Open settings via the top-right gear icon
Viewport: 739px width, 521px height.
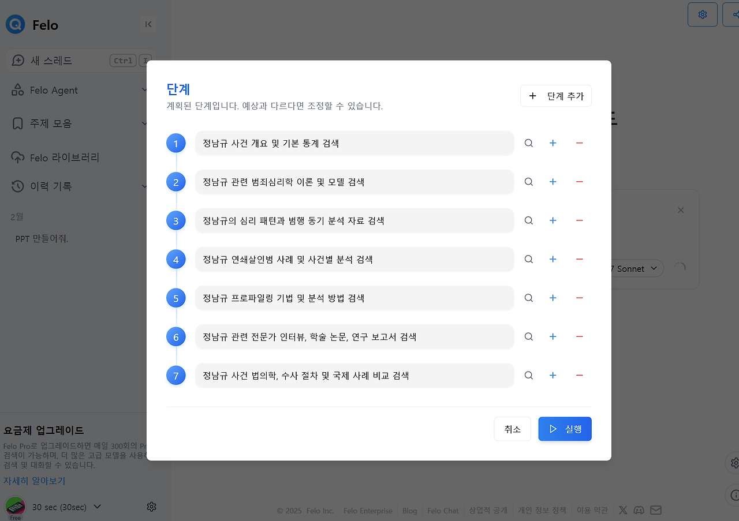(702, 14)
